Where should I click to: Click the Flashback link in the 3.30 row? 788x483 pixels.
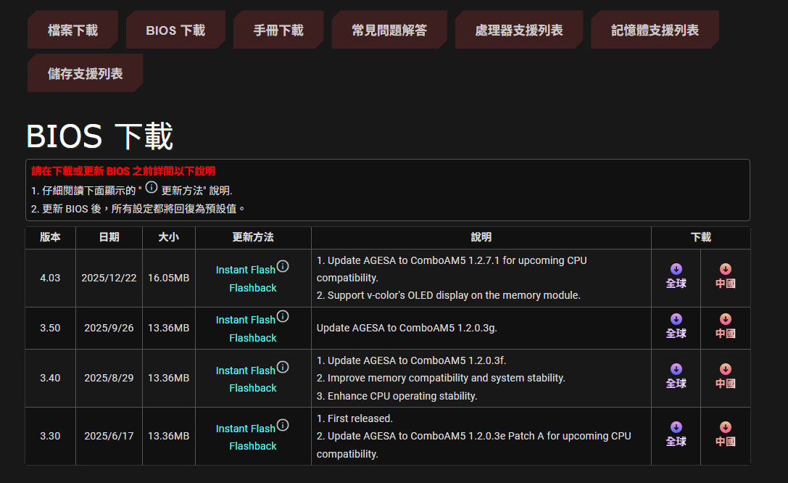coord(253,446)
